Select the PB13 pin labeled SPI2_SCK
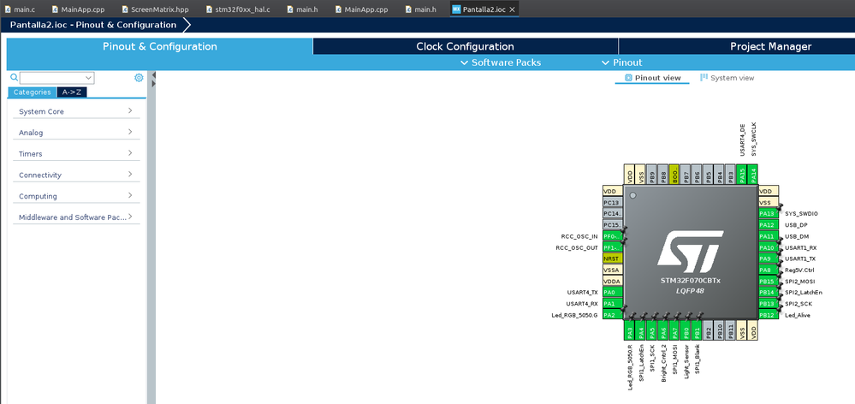Image resolution: width=855 pixels, height=404 pixels. (x=769, y=304)
